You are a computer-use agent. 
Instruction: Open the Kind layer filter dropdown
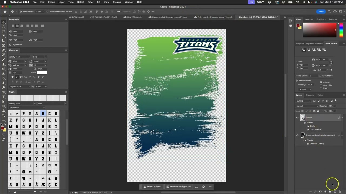coord(304,101)
